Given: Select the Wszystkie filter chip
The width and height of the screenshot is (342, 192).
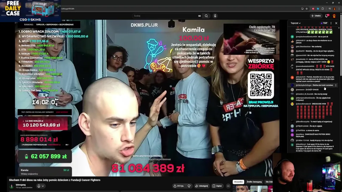Looking at the screenshot, I should pos(238,182).
